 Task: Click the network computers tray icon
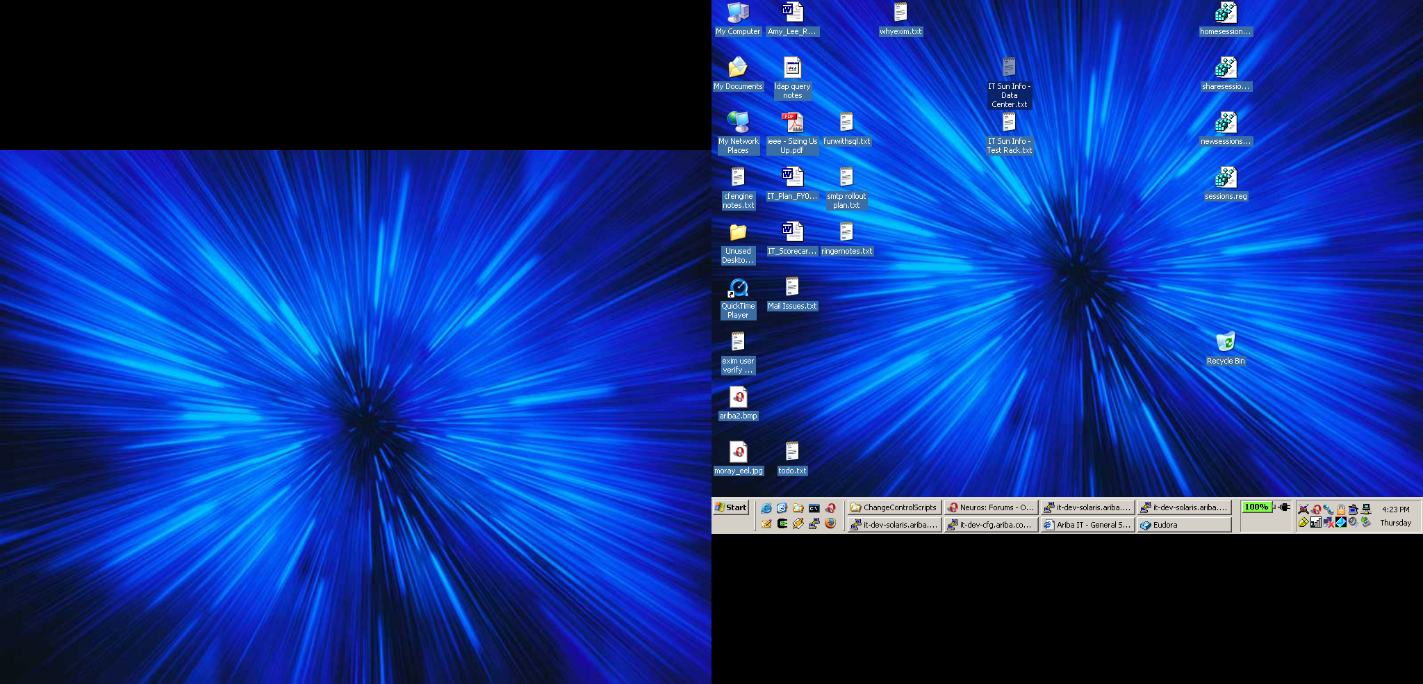(1366, 510)
